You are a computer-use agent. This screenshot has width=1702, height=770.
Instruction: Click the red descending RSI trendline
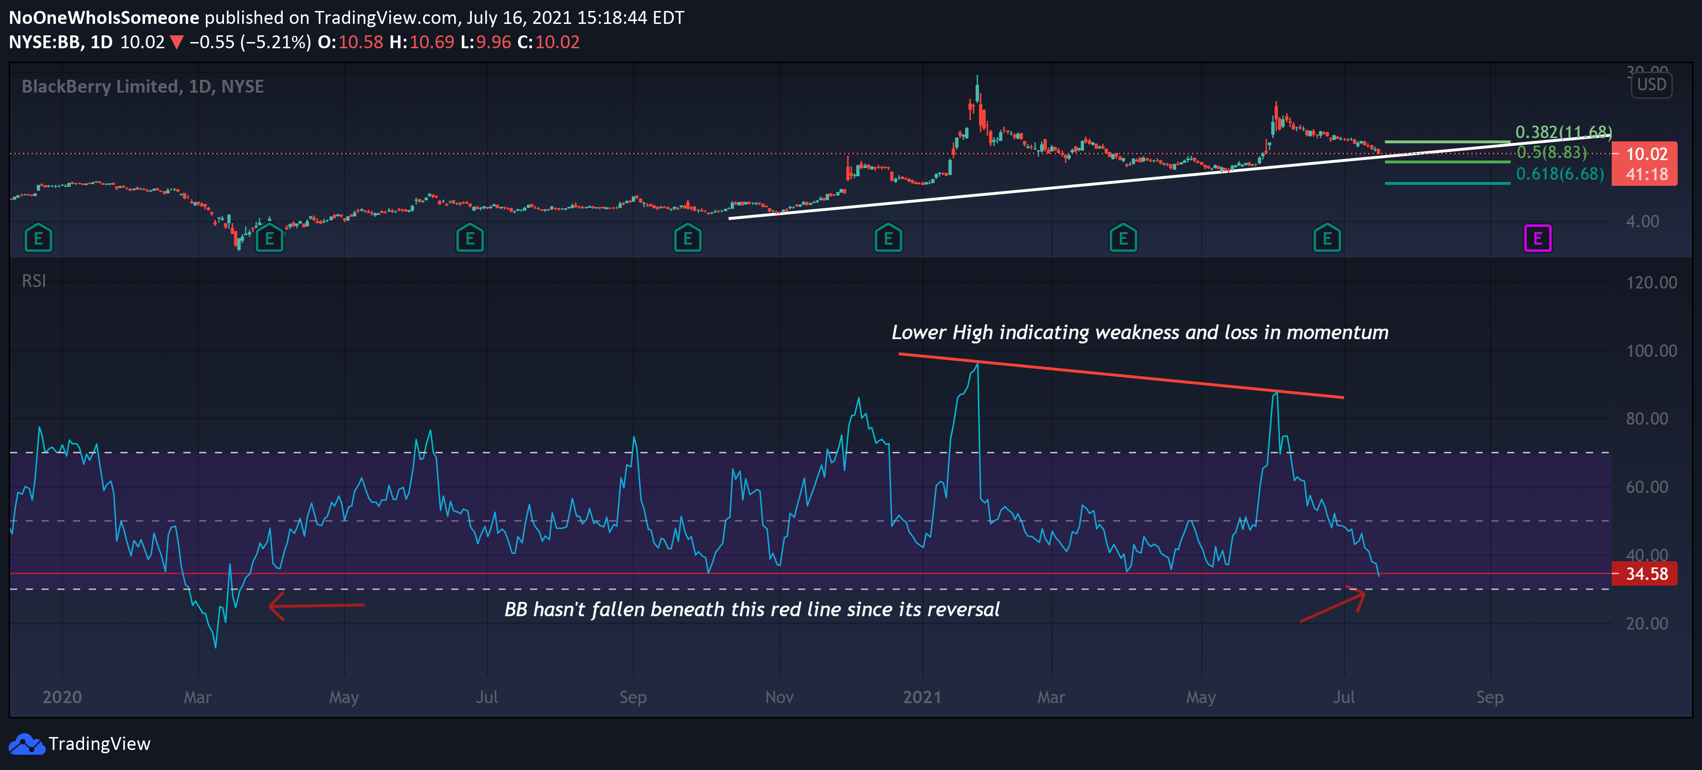point(1121,376)
